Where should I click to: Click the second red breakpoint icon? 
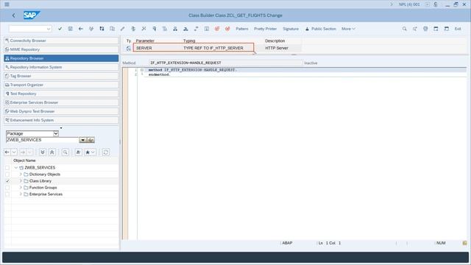coord(227,29)
